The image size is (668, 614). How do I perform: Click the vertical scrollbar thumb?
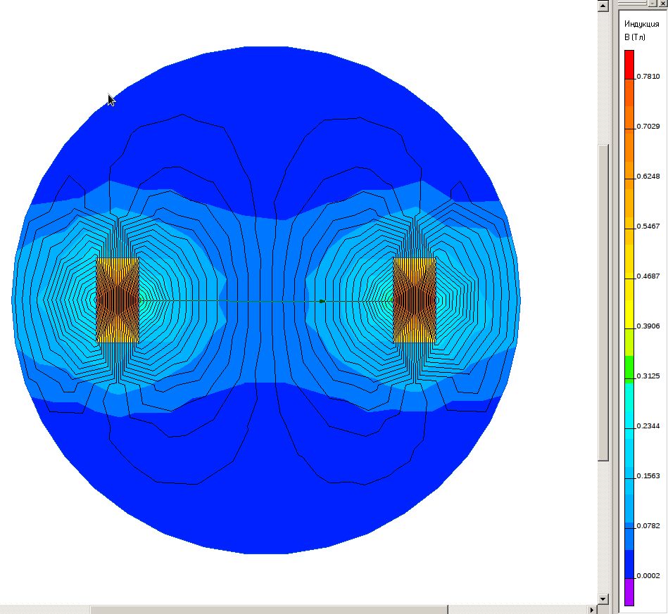pyautogui.click(x=603, y=302)
